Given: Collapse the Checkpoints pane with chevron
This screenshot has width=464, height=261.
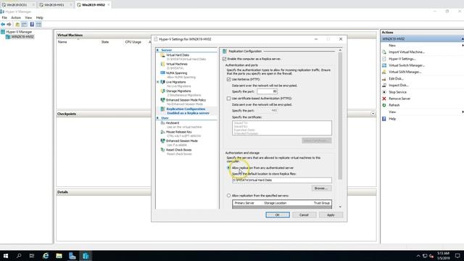Looking at the screenshot, I should click(x=373, y=114).
